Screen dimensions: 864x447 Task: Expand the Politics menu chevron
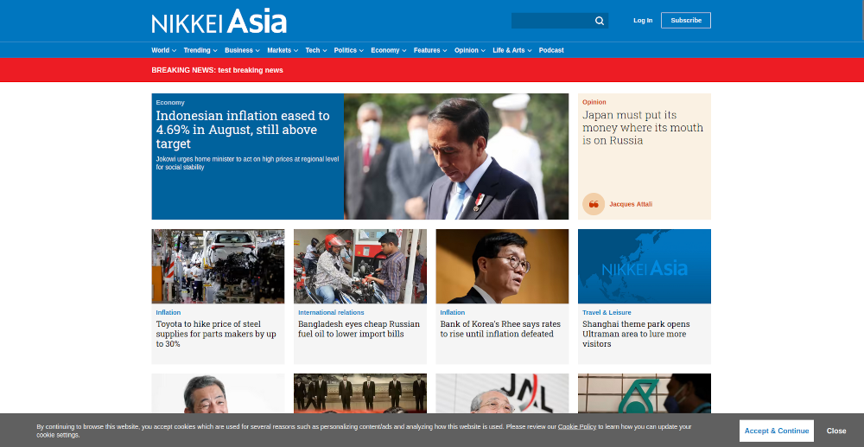point(361,50)
